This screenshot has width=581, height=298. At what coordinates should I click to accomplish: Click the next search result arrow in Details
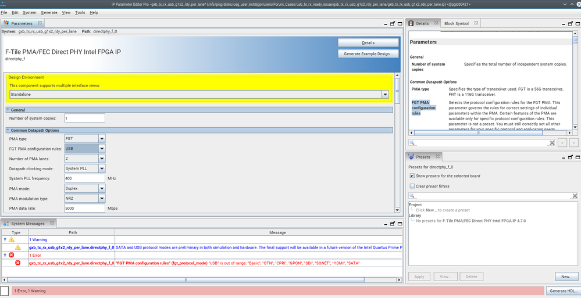tap(573, 142)
